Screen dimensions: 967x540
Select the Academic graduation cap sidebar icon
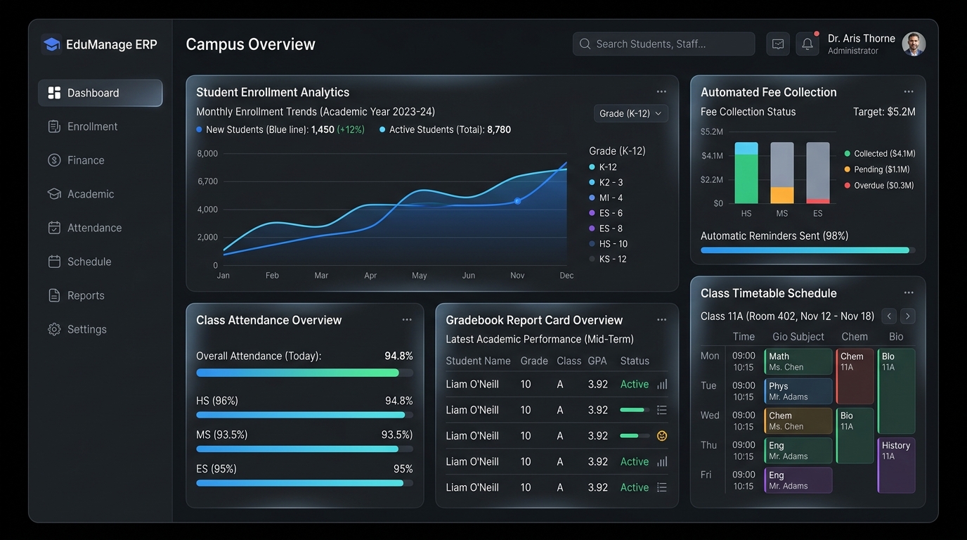pos(54,194)
